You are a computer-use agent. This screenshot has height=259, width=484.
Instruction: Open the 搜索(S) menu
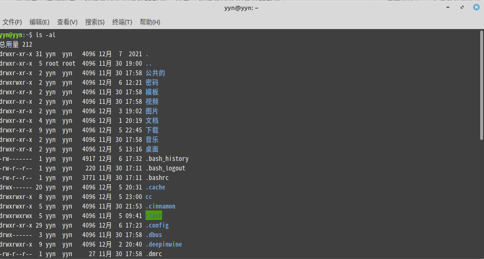[x=95, y=22]
